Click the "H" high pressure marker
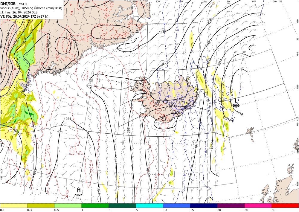Screen dimensions: 299x212 [x=79, y=190]
